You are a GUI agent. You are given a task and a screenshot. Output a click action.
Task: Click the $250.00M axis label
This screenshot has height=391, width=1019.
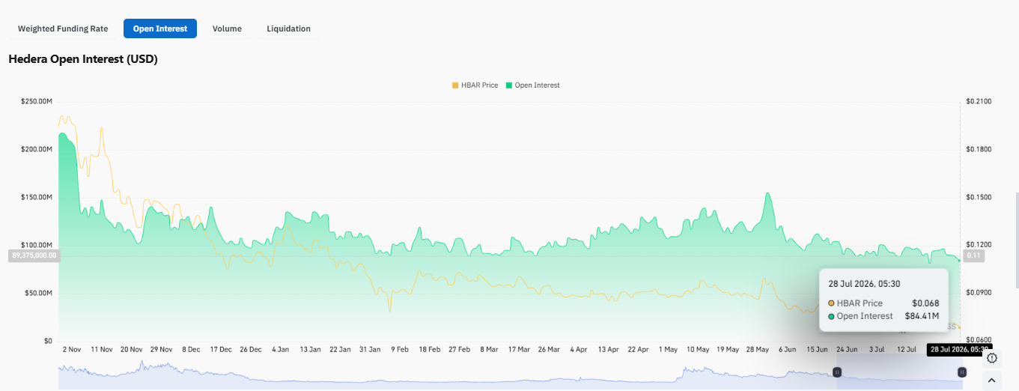(37, 102)
